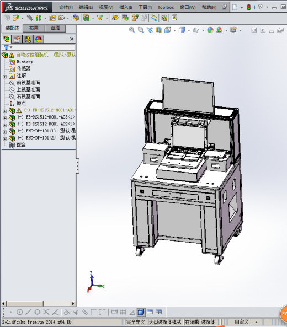Open Assembly Features dropdown arrow
This screenshot has width=287, height=327.
pos(93,18)
